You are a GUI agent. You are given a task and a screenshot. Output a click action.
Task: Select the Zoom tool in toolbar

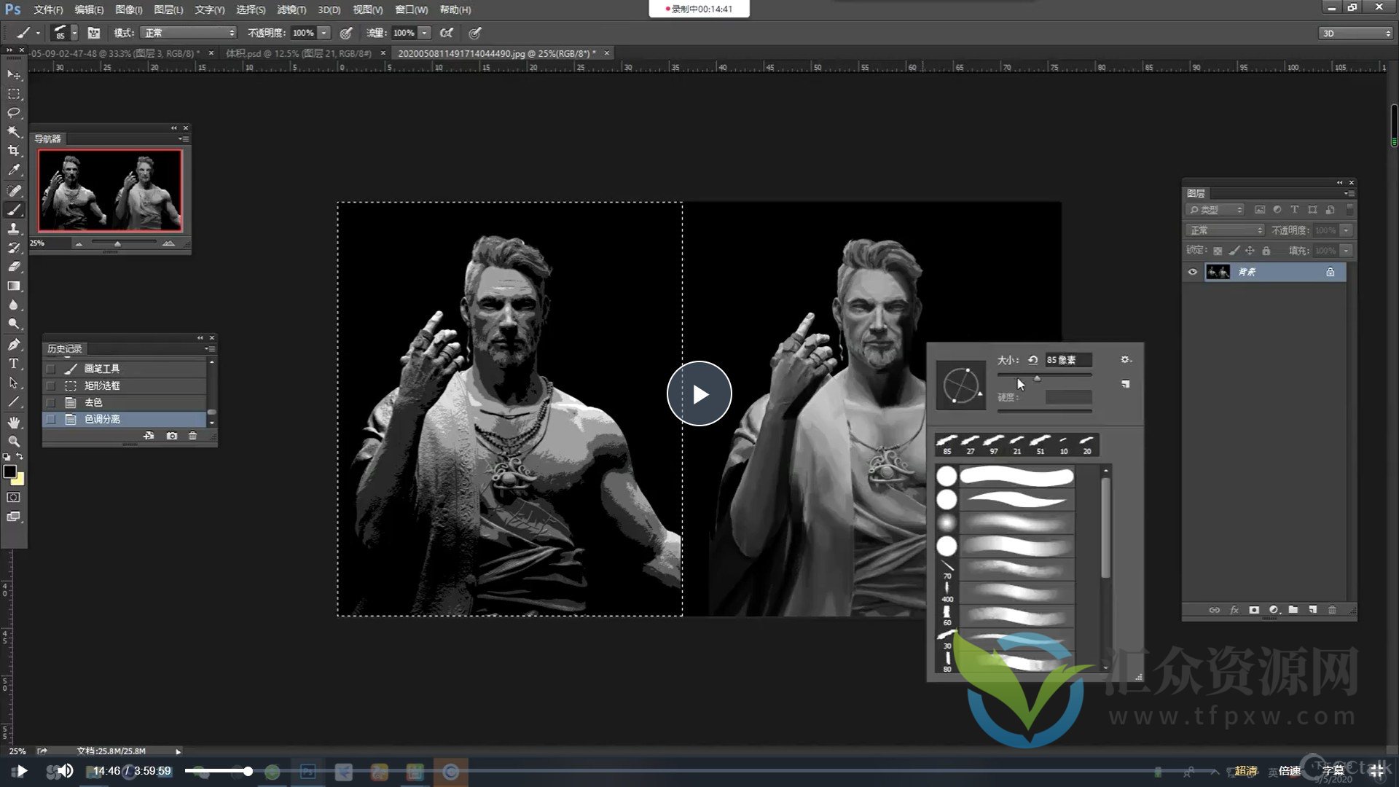click(13, 441)
